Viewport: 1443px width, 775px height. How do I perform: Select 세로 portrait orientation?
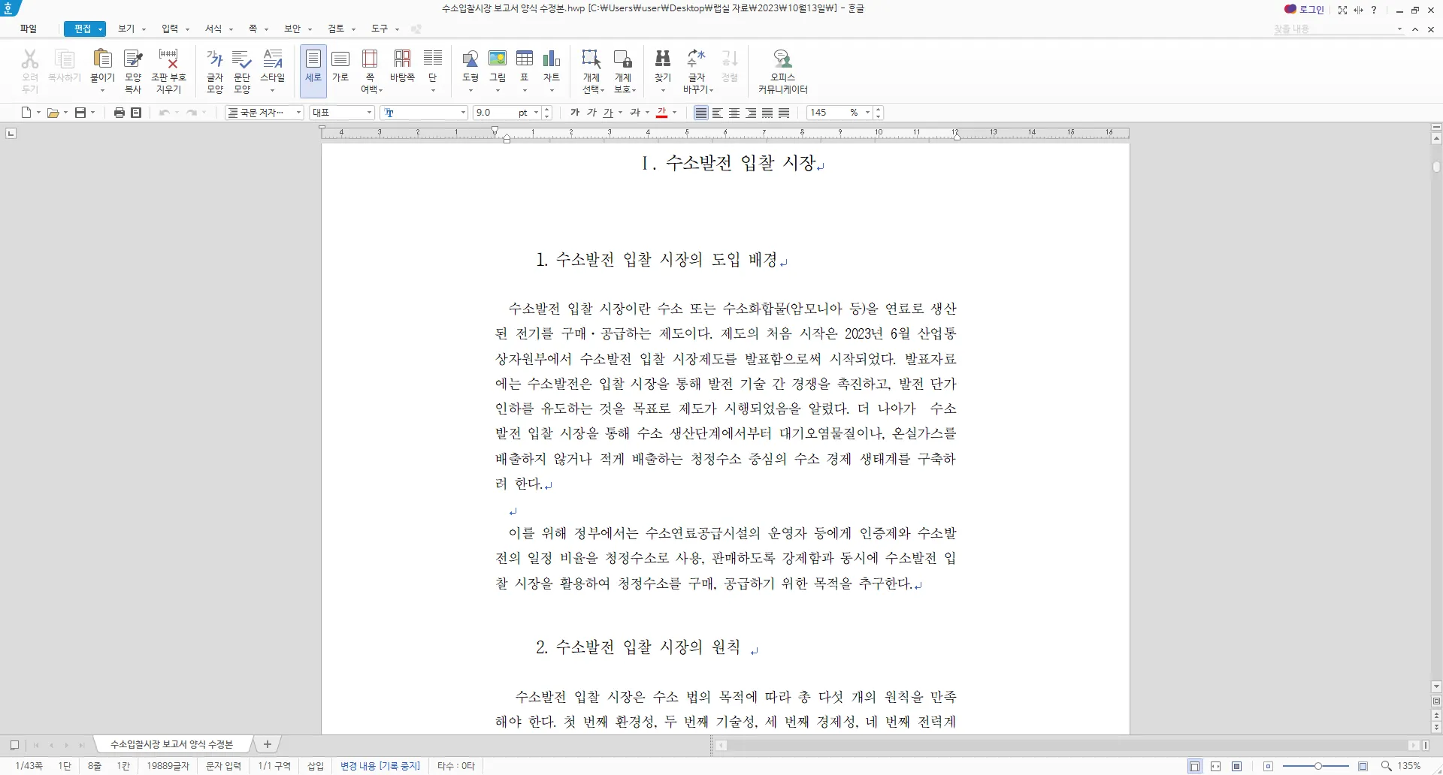pos(313,71)
